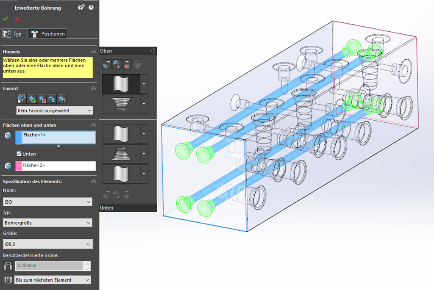This screenshot has width=434, height=290.
Task: Click the Benutzerdefinierte Größe: label
Action: pos(31,255)
